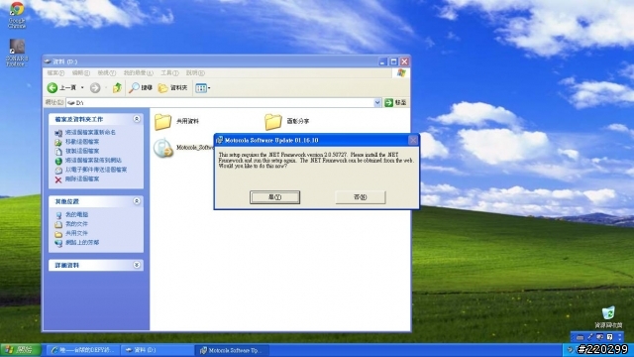Click Move this file (移動這個檔案) link
Viewport: 634px width, 357px height.
click(x=82, y=142)
